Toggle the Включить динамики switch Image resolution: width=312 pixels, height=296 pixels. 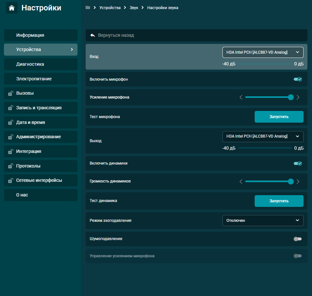click(298, 163)
